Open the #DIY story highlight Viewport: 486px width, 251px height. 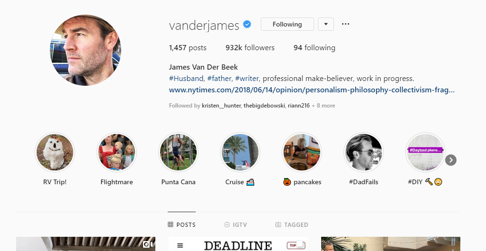coord(425,152)
